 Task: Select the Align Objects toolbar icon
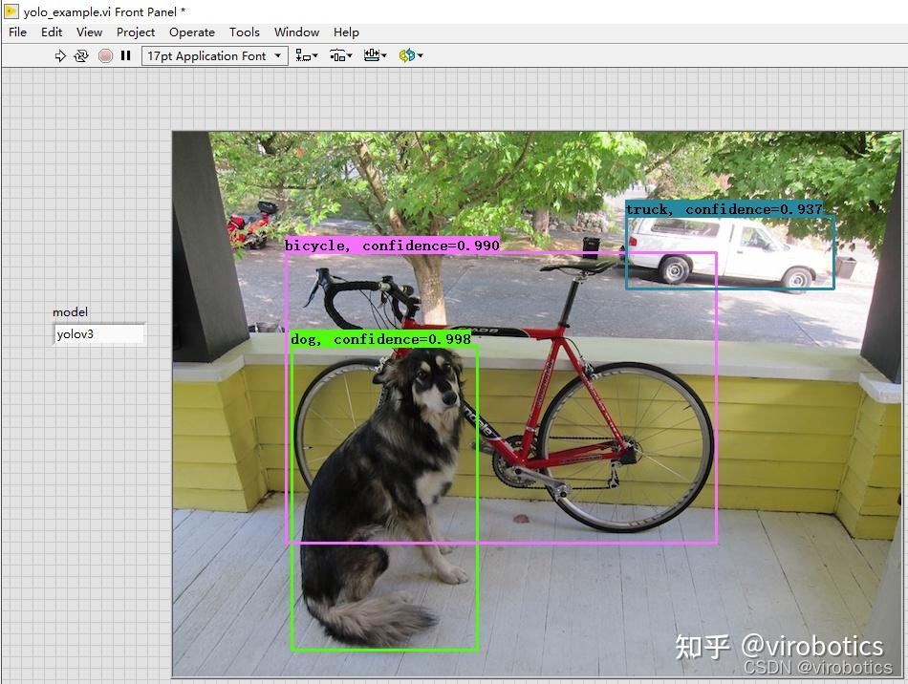pyautogui.click(x=304, y=55)
